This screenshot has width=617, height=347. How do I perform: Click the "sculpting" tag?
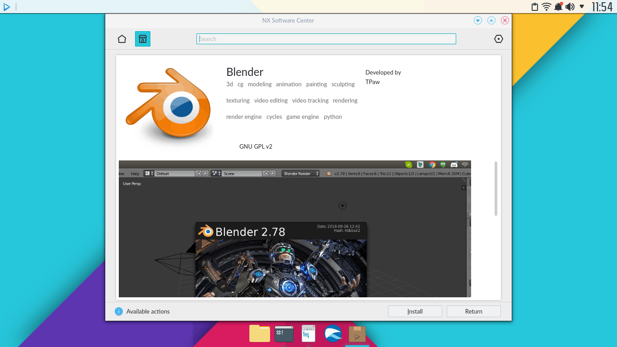coord(343,84)
